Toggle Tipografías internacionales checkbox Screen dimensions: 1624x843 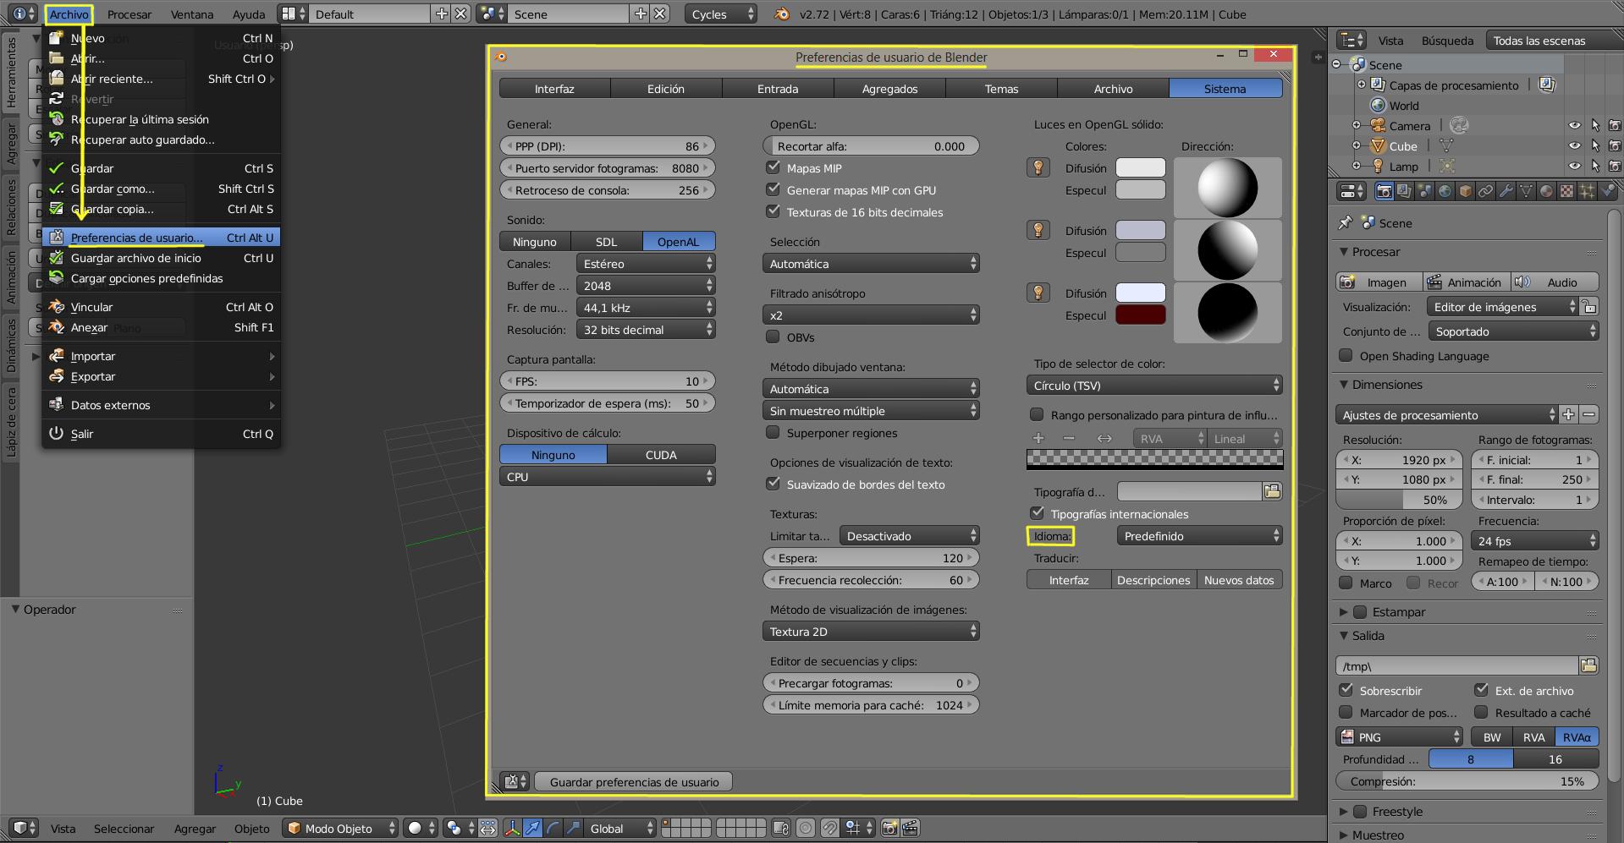coord(1037,513)
